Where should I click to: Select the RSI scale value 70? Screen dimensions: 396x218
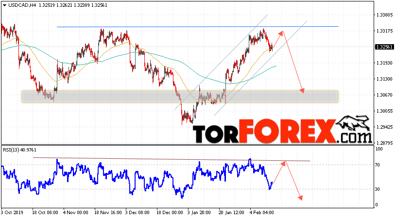(378, 165)
